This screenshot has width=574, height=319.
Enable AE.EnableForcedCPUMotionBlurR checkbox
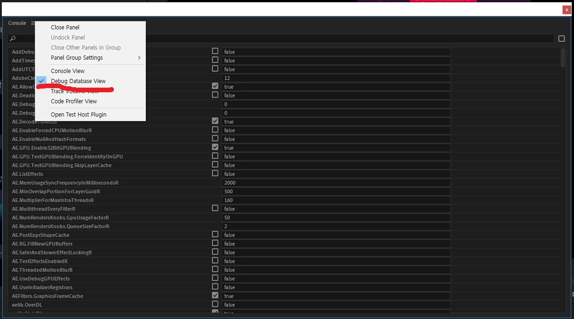tap(215, 129)
